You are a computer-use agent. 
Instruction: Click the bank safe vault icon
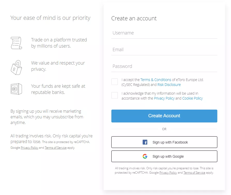coord(16,89)
